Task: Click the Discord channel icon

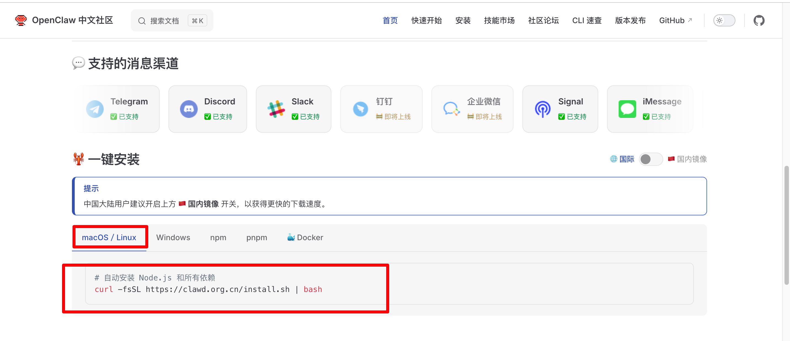Action: (189, 109)
